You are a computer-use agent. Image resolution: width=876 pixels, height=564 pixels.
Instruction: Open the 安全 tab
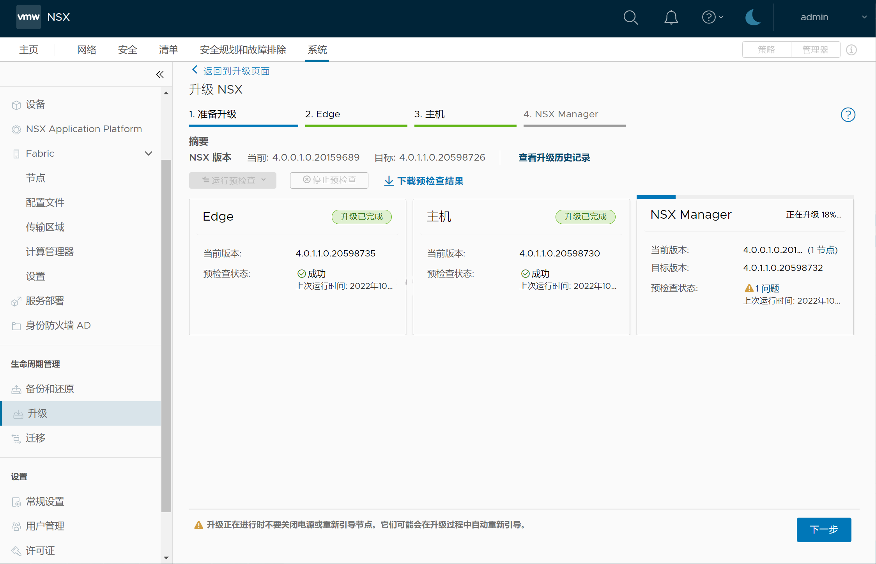(127, 50)
